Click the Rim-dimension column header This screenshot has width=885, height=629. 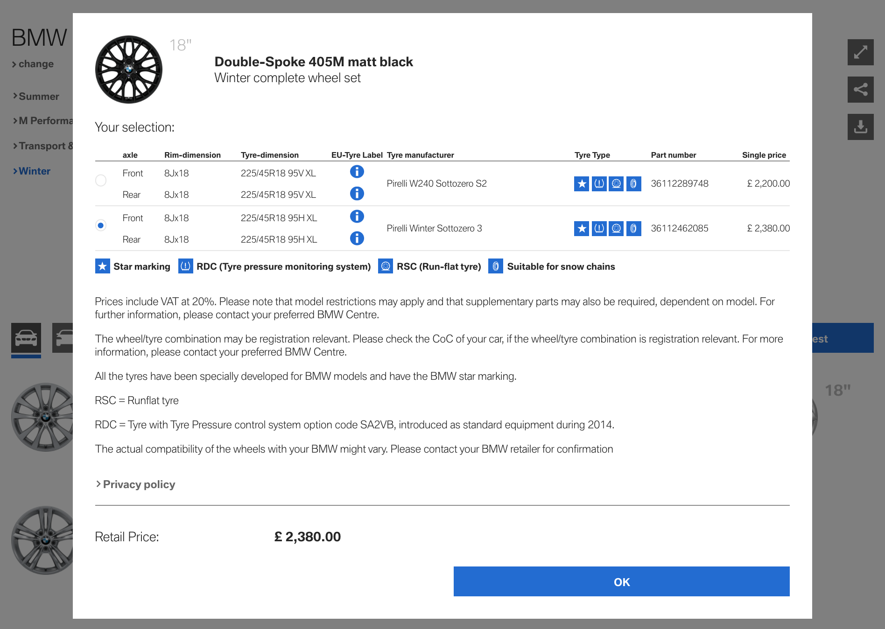tap(192, 155)
